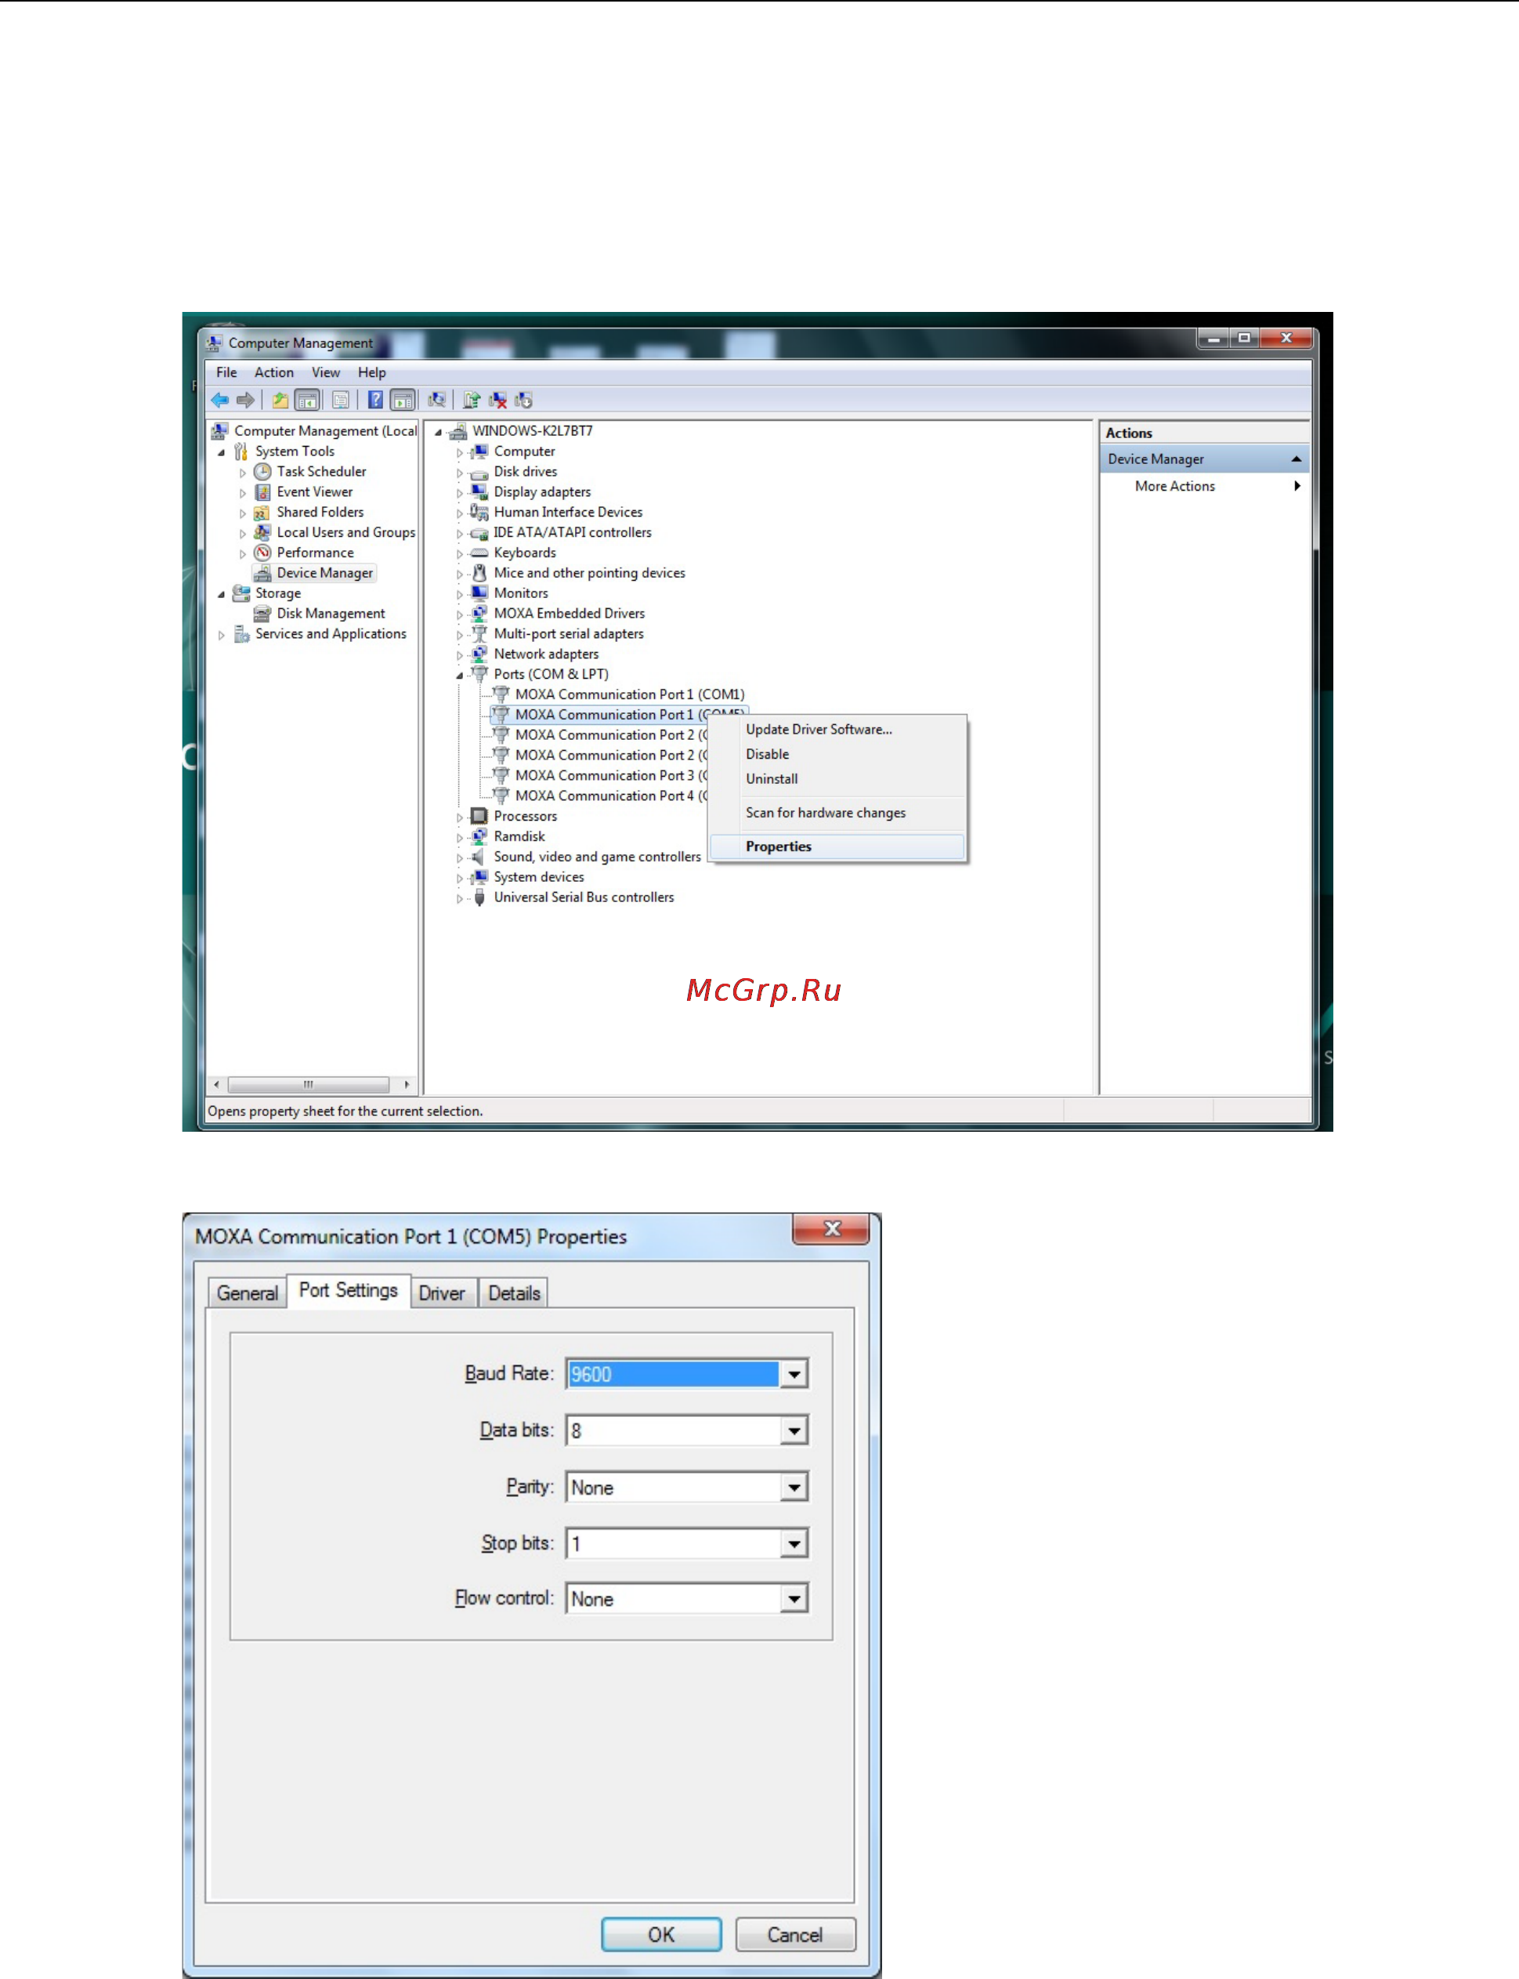
Task: Choose Uninstall in the context menu
Action: point(837,779)
